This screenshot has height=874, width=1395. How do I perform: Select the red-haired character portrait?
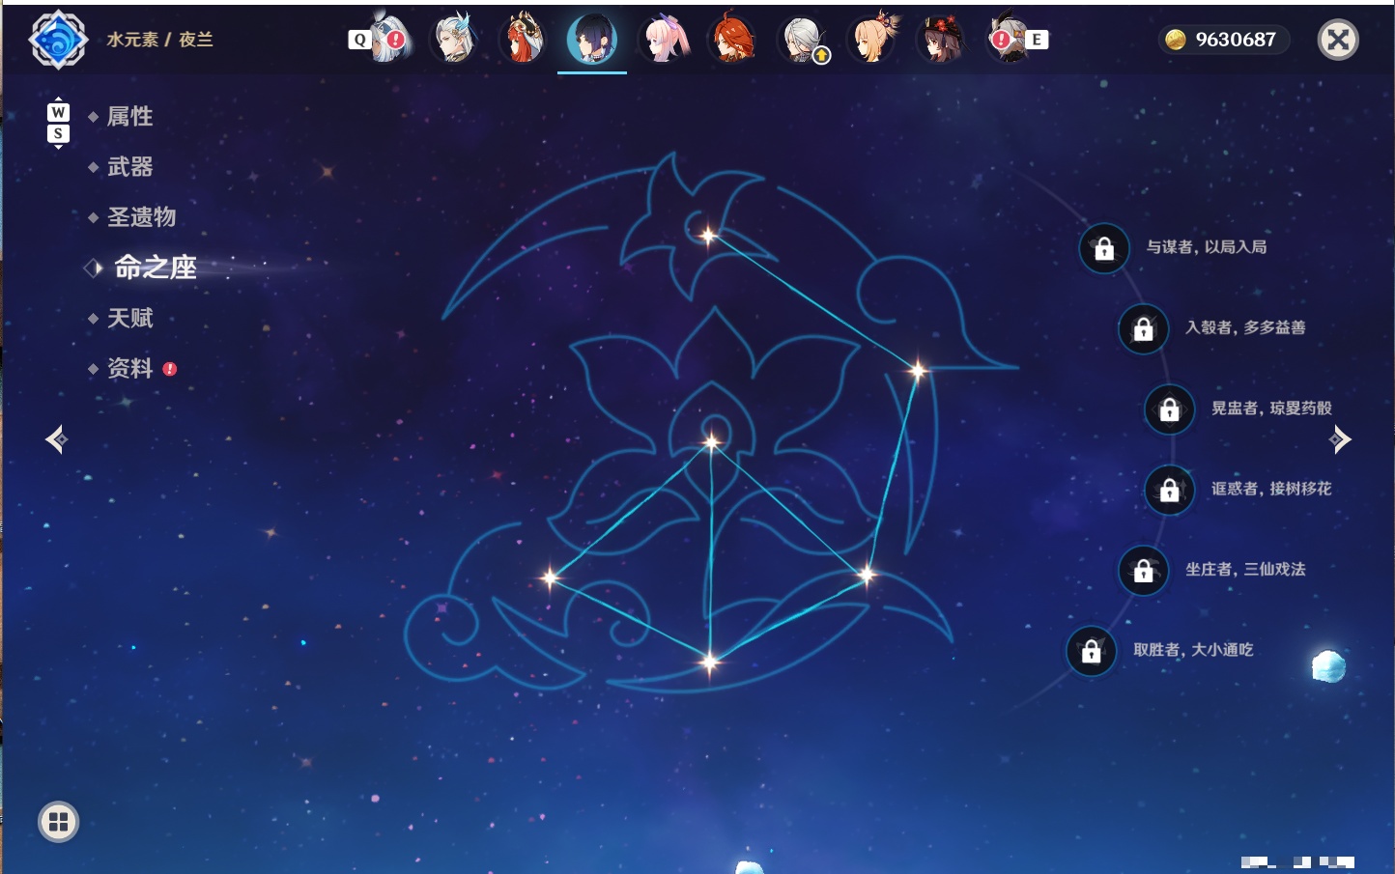(731, 39)
